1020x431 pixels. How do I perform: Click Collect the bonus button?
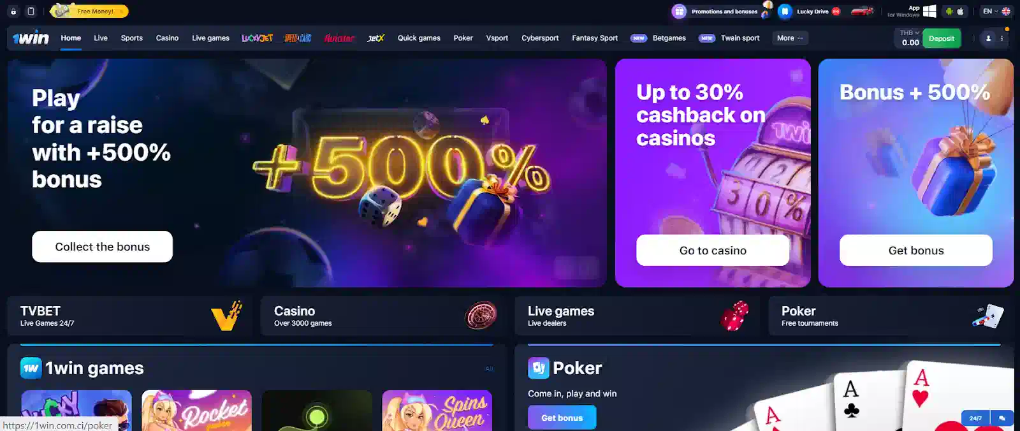coord(103,247)
